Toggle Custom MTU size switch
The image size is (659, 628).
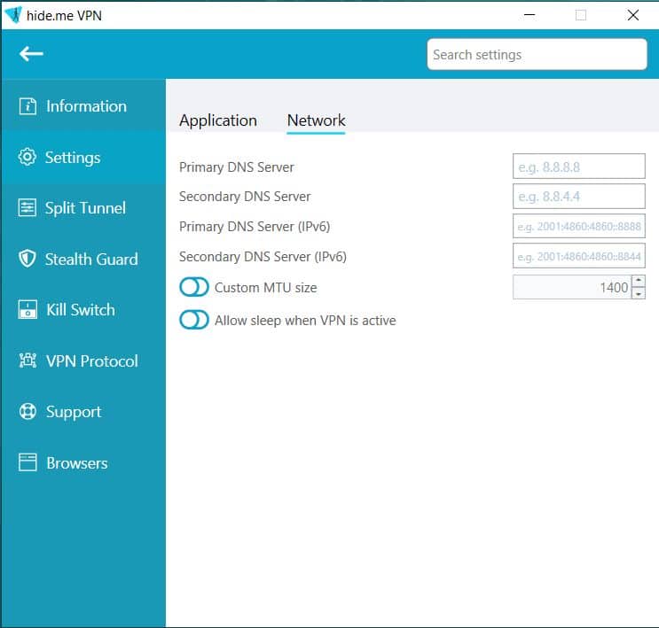[193, 287]
